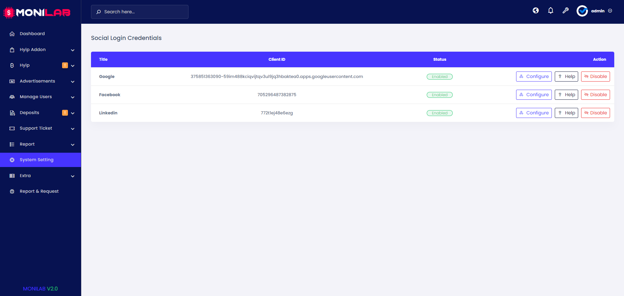
Task: Click the Dashboard home icon in sidebar
Action: pyautogui.click(x=12, y=33)
